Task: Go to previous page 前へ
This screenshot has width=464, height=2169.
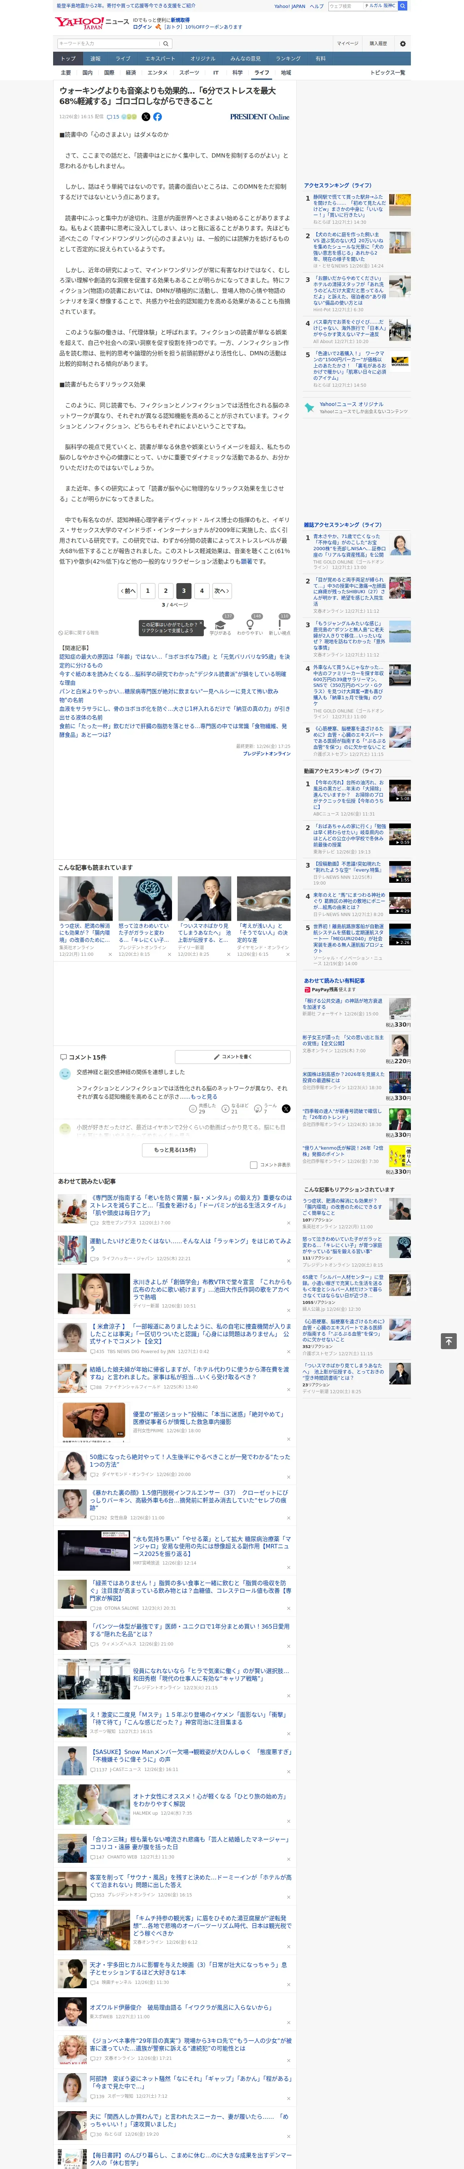Action: (128, 591)
